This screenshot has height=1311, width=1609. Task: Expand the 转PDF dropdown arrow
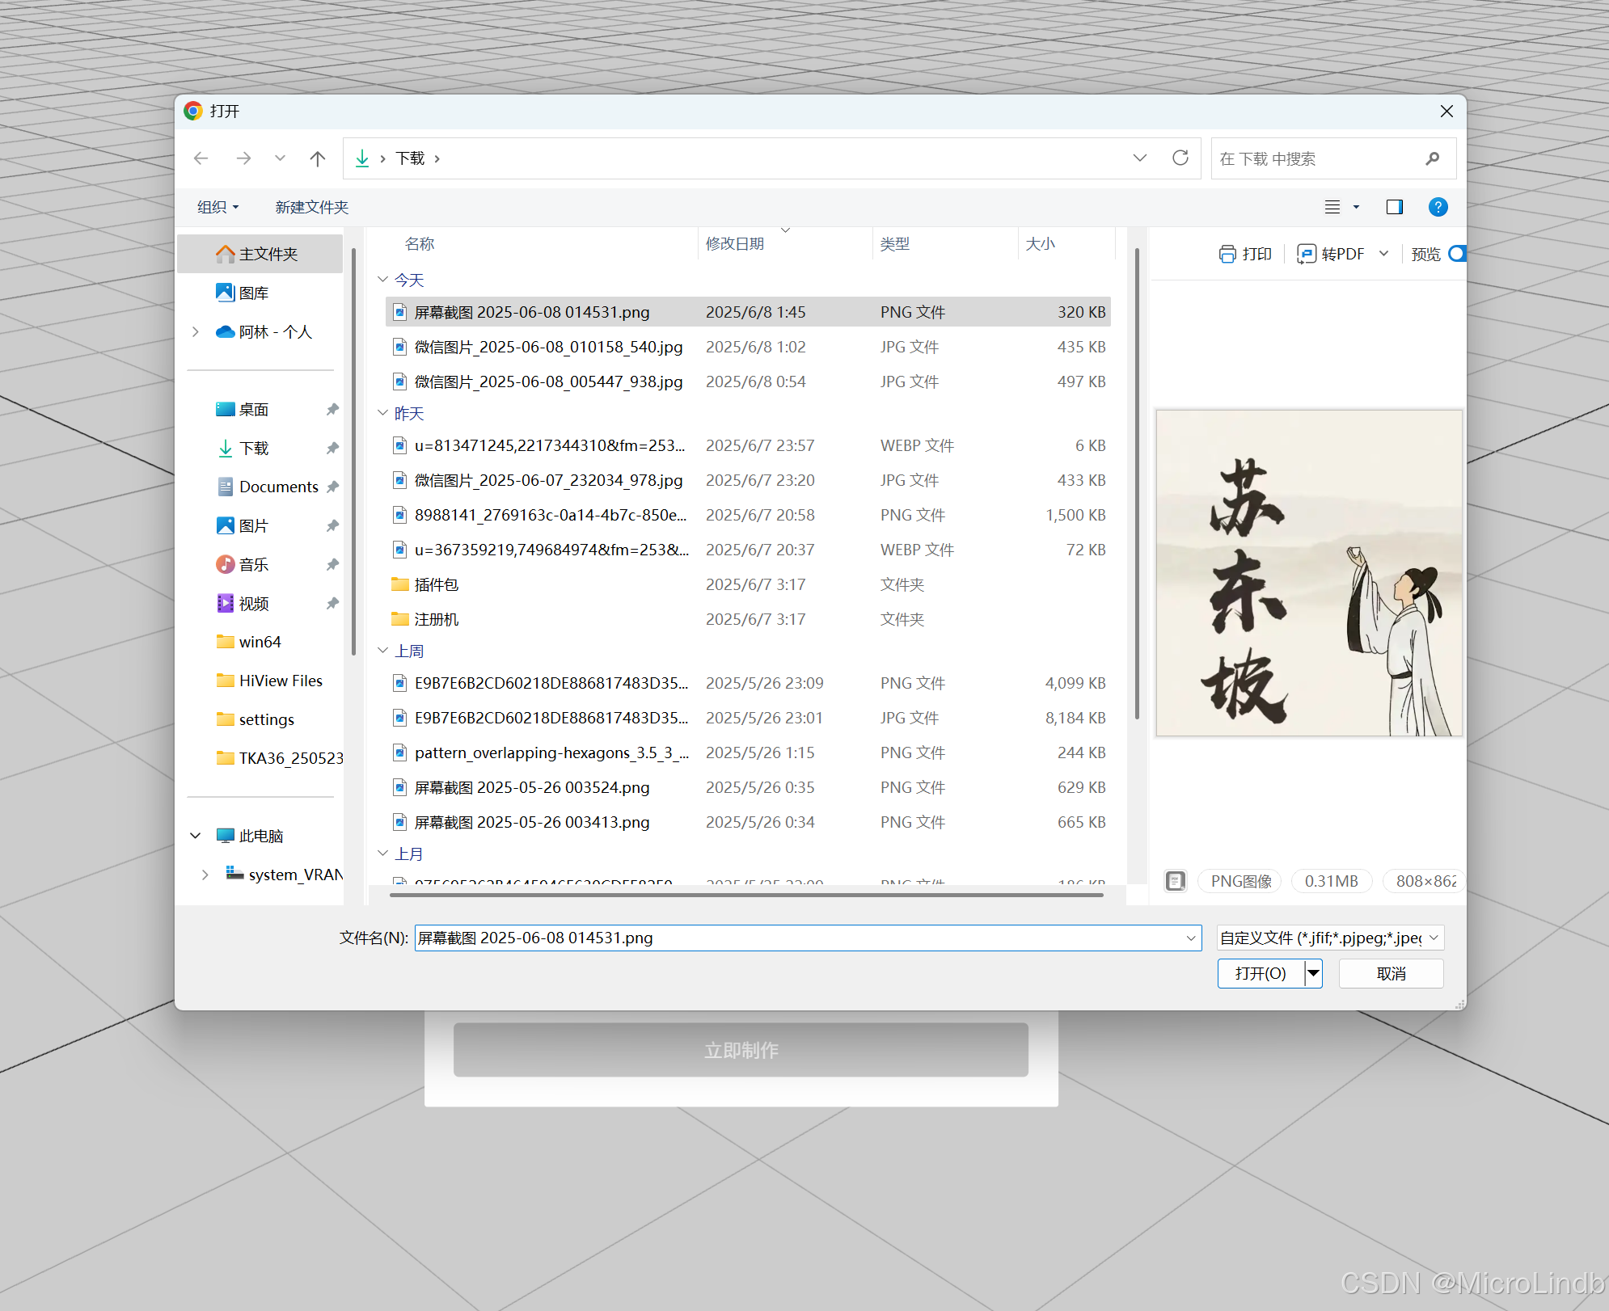click(x=1384, y=254)
